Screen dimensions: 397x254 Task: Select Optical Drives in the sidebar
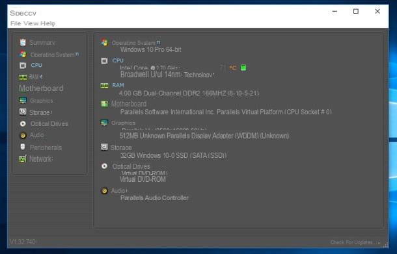point(49,123)
